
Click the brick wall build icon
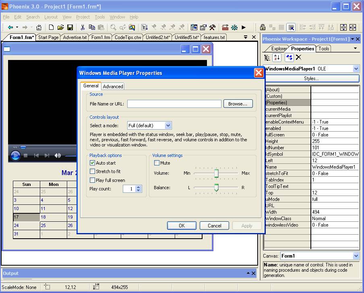coord(225,27)
